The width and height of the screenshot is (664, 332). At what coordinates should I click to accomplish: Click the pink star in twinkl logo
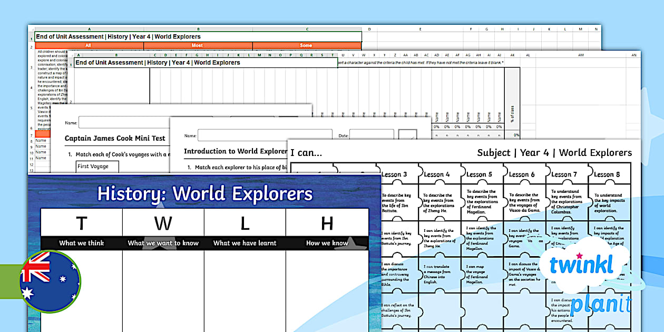(580, 255)
